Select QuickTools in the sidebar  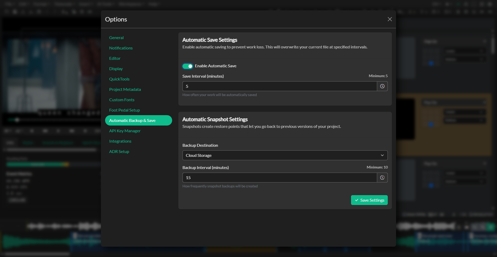click(119, 79)
